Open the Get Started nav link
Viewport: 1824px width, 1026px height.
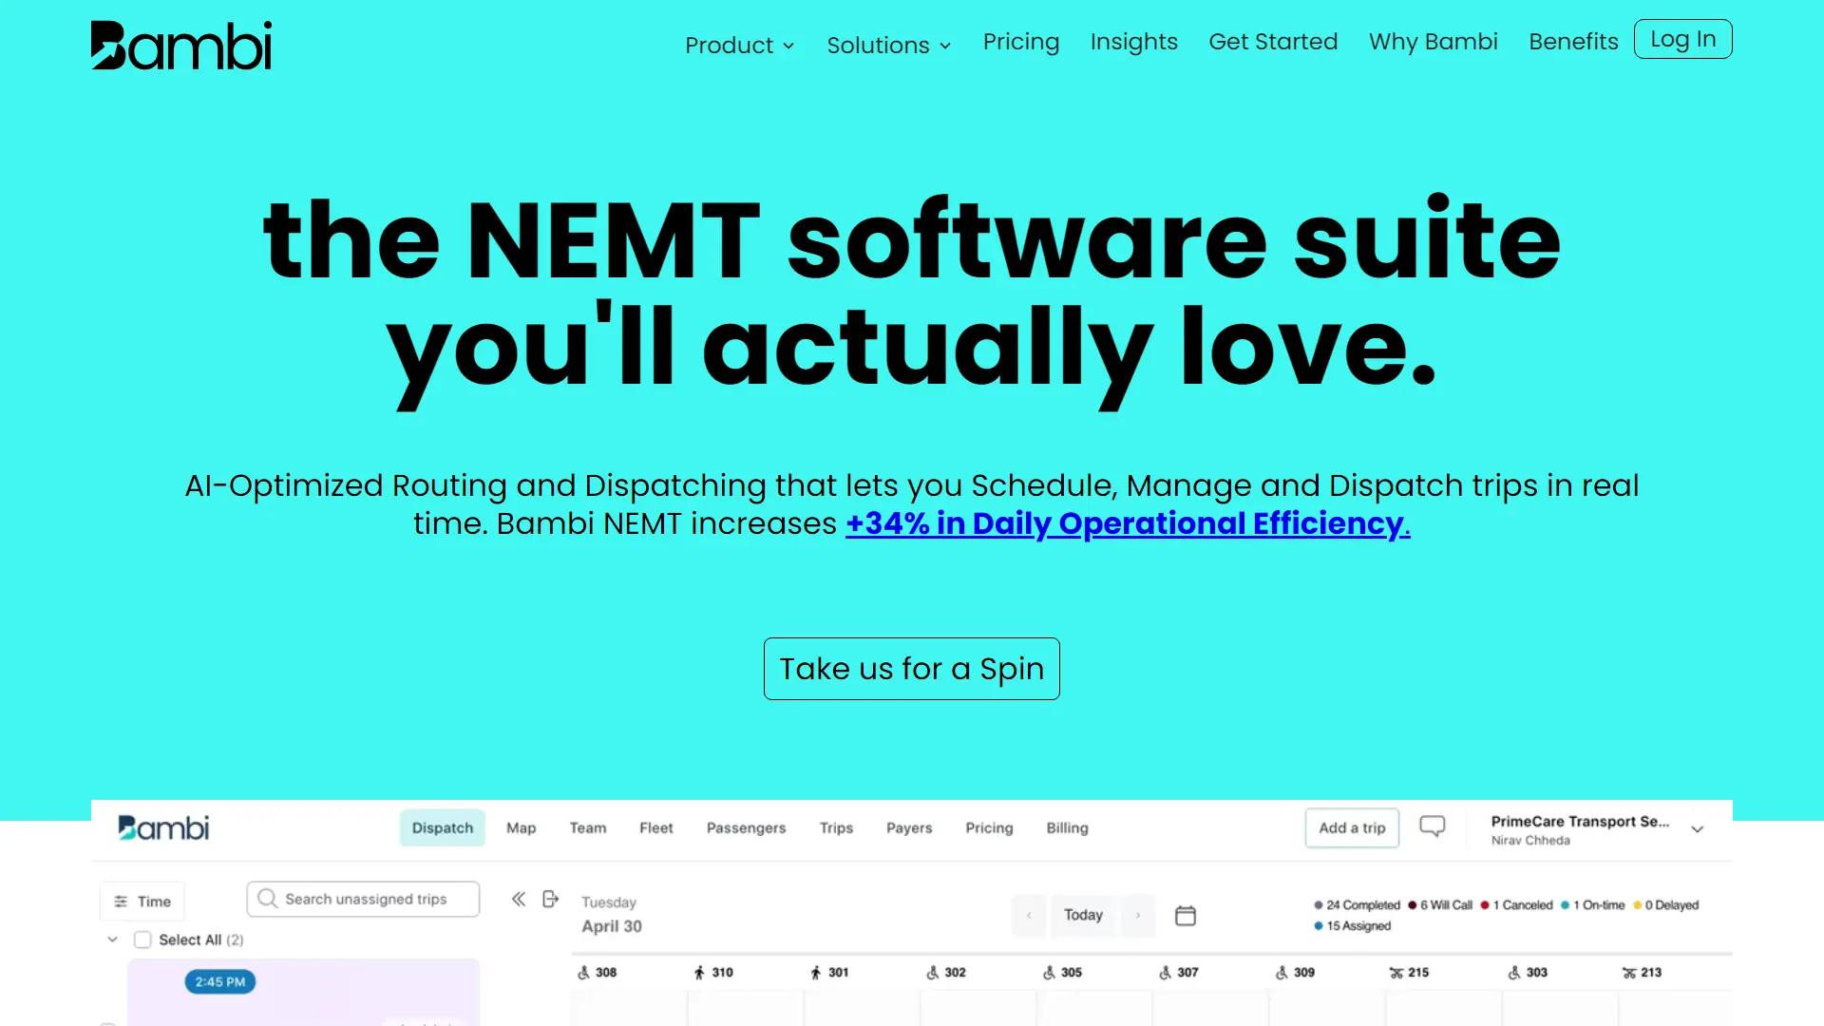point(1273,42)
